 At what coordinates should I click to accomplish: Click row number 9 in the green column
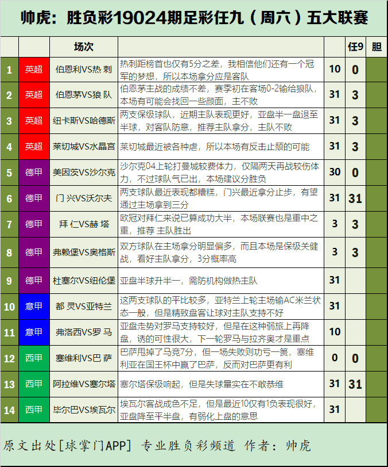(x=9, y=281)
